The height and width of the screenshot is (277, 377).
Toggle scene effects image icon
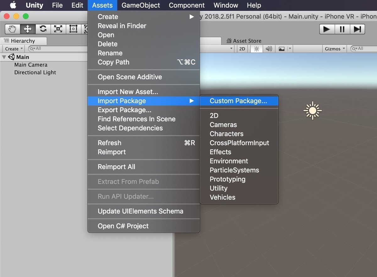pos(281,49)
